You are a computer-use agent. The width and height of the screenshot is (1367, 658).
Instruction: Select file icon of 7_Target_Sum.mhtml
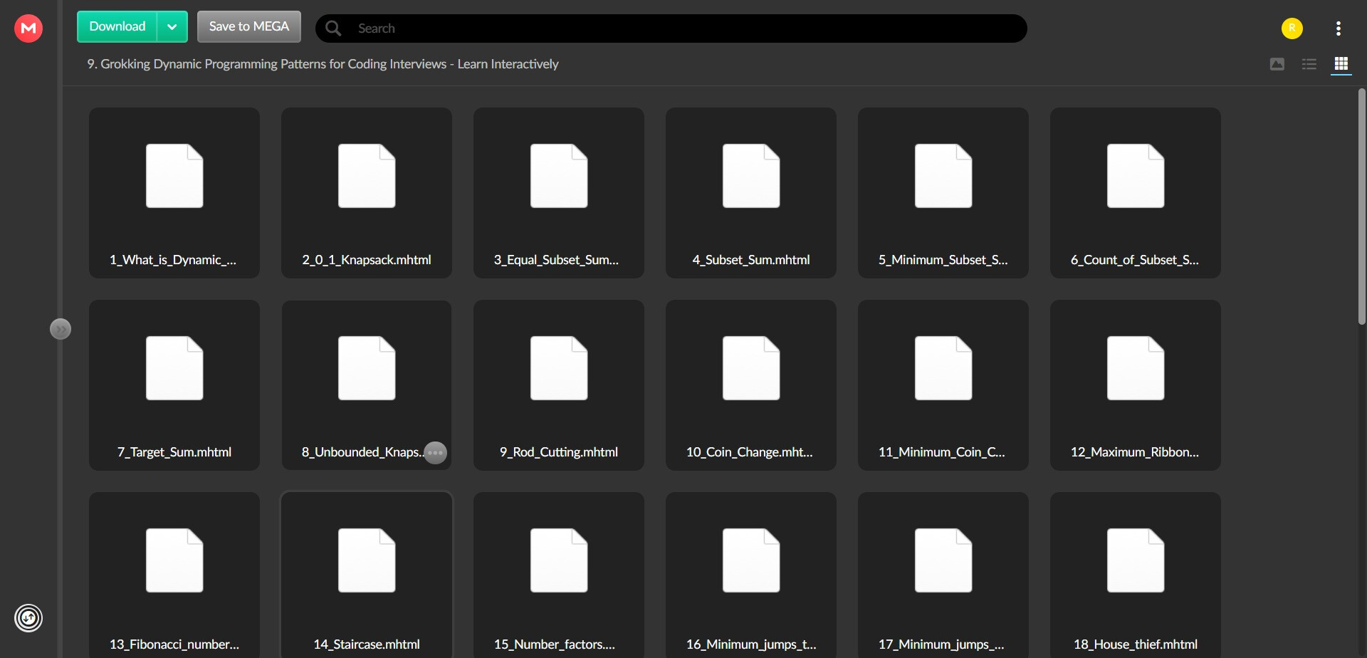pos(174,368)
